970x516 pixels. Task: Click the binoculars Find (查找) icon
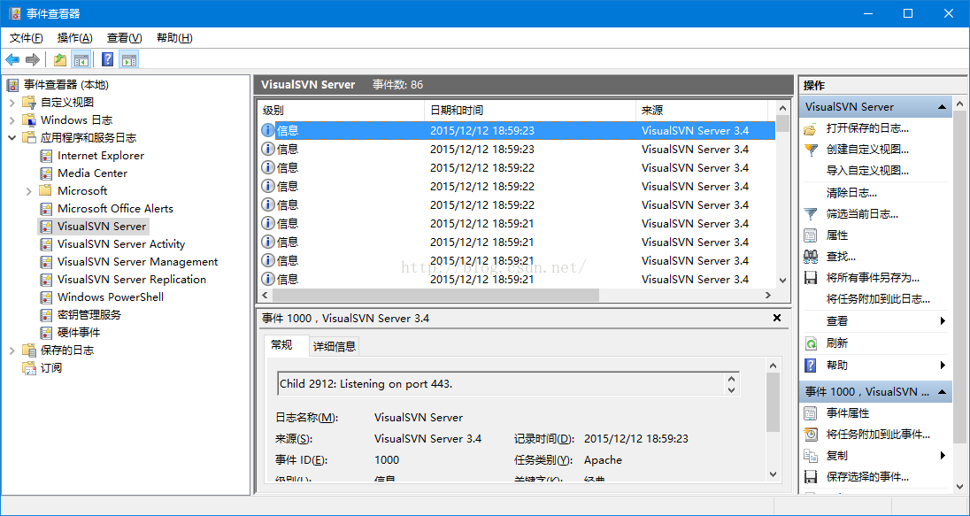coord(811,257)
